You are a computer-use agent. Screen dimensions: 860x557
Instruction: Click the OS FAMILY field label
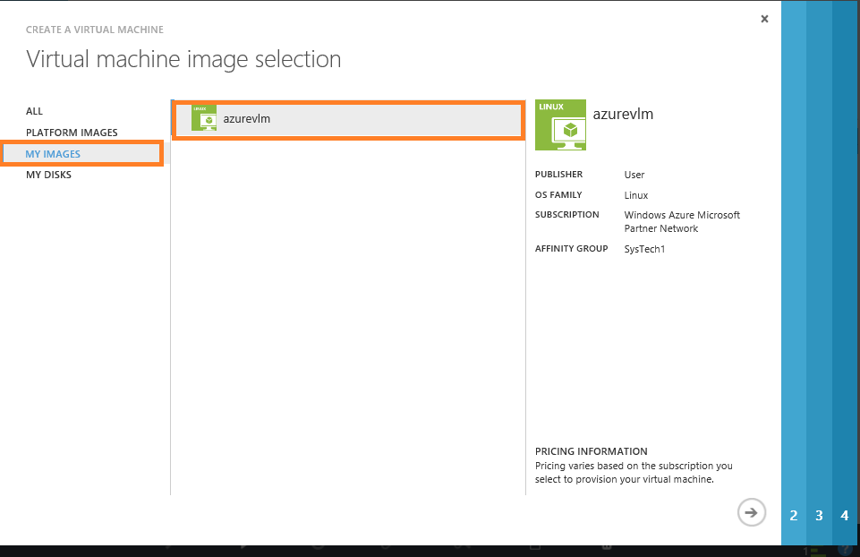558,195
